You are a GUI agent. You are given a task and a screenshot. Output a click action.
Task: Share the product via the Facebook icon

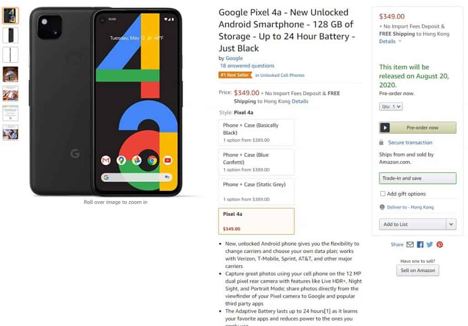pyautogui.click(x=420, y=245)
